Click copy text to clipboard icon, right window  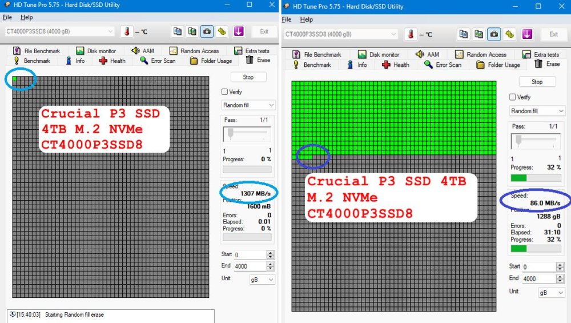point(463,34)
